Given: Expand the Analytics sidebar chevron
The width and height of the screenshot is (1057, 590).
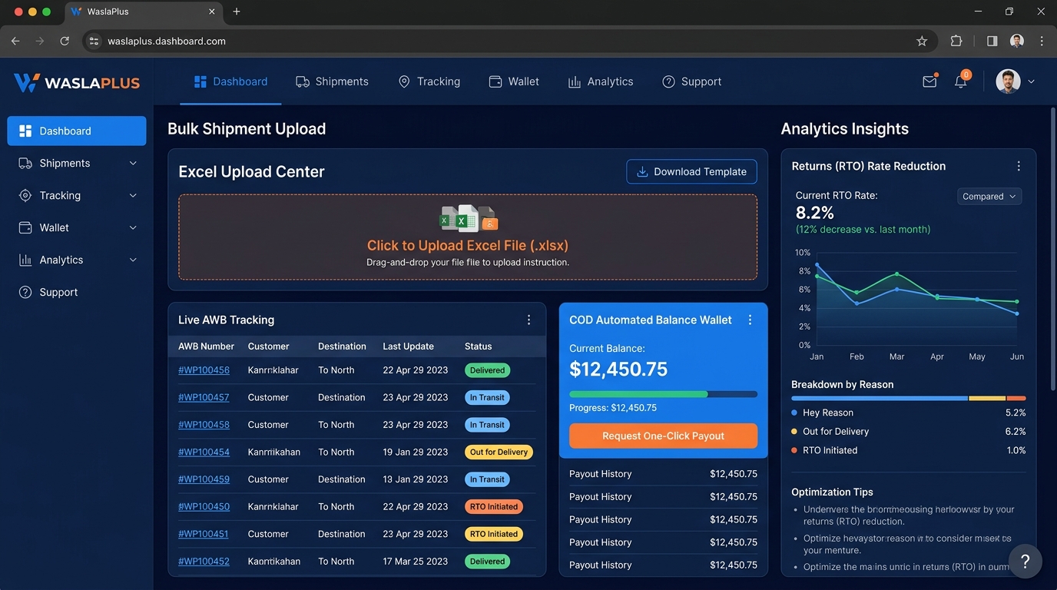Looking at the screenshot, I should point(133,260).
